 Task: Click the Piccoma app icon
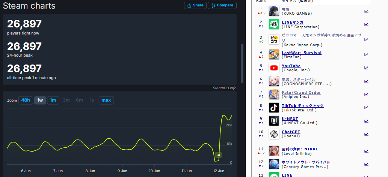click(274, 39)
